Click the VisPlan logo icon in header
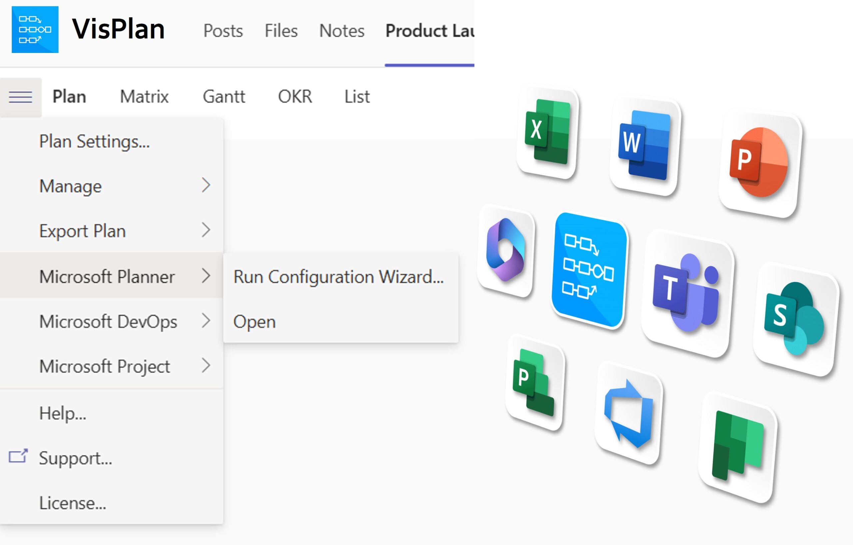 (35, 29)
